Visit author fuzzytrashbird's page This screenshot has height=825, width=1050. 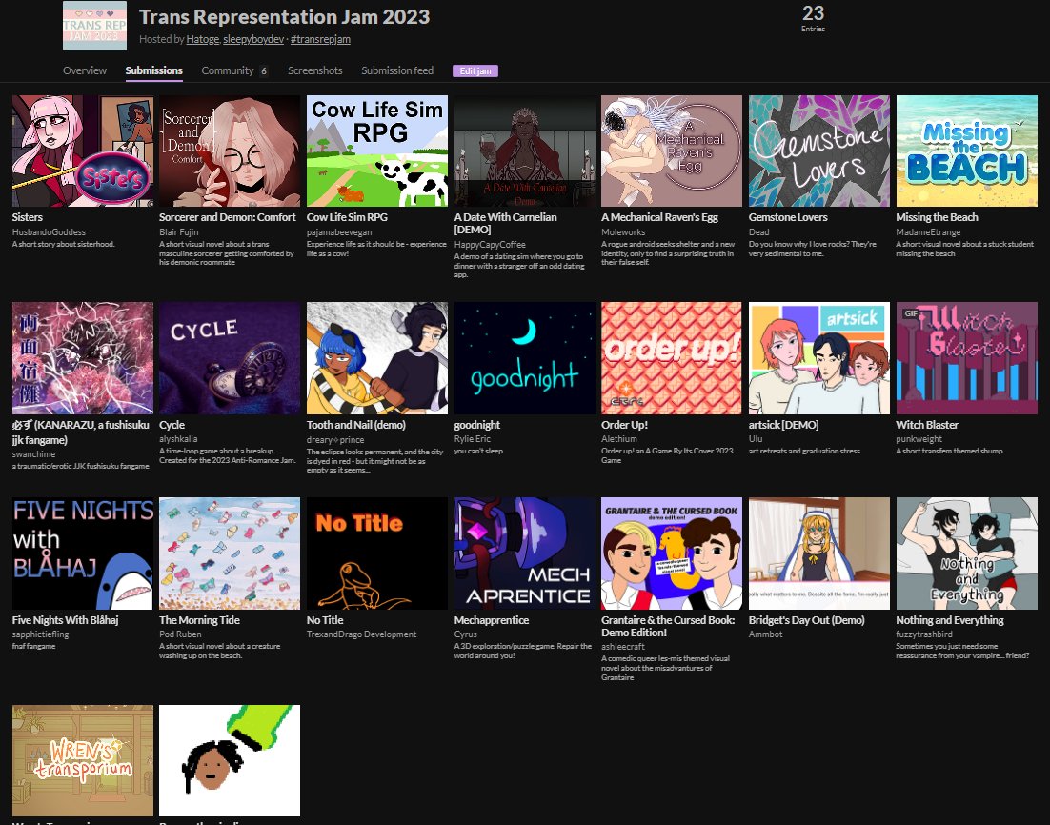point(924,634)
